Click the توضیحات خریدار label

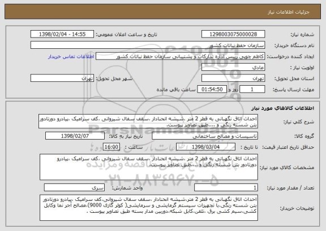pyautogui.click(x=297, y=208)
